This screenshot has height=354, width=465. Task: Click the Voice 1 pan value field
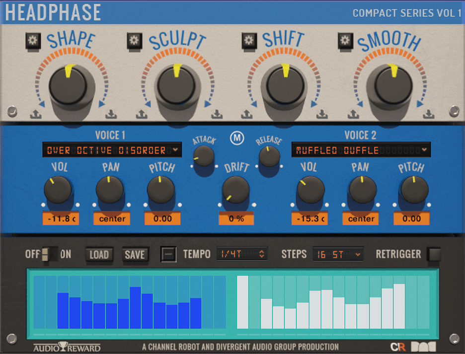click(112, 219)
